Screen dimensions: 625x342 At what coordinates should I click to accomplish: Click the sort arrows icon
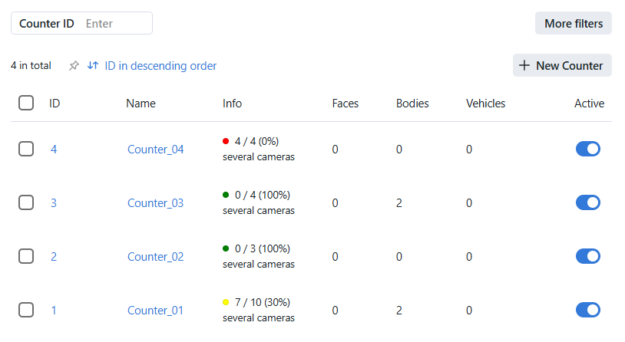pyautogui.click(x=93, y=66)
